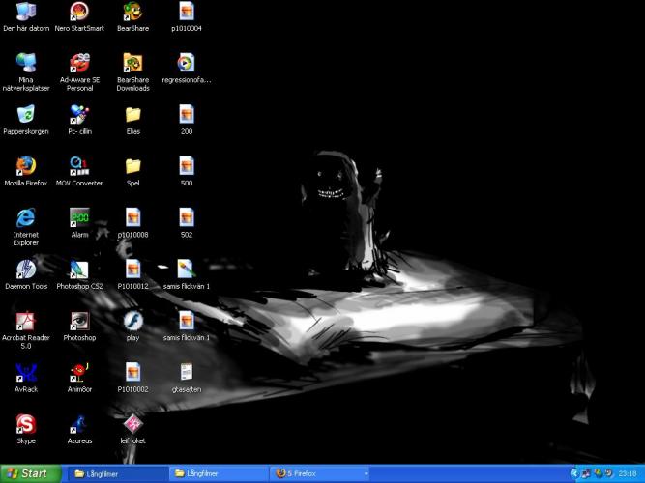
Task: Select the leif loket desktop file
Action: click(x=132, y=424)
